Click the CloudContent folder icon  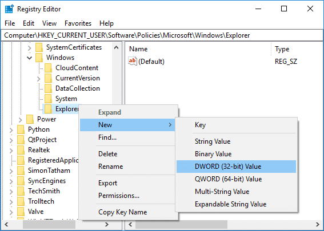[x=48, y=68]
